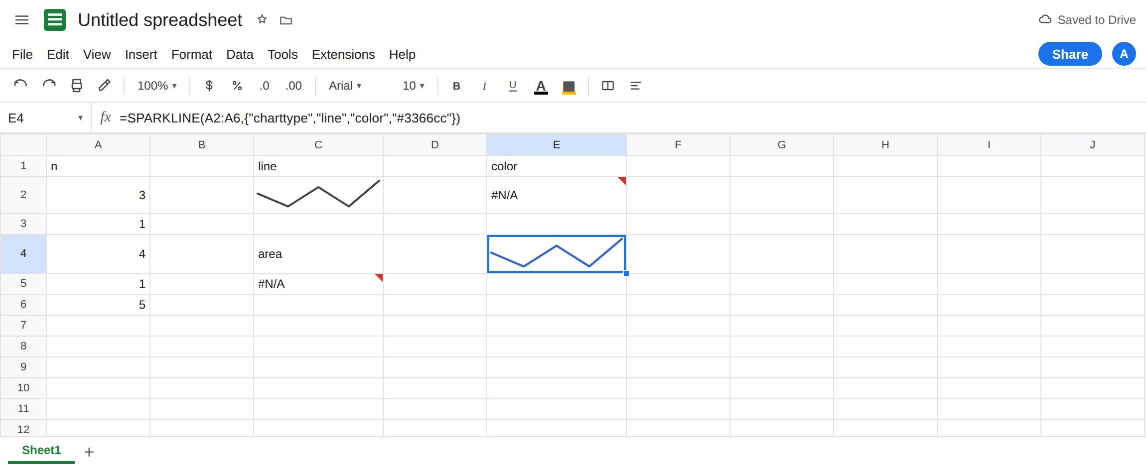This screenshot has width=1146, height=464.
Task: Format as currency with dollar sign
Action: click(209, 86)
